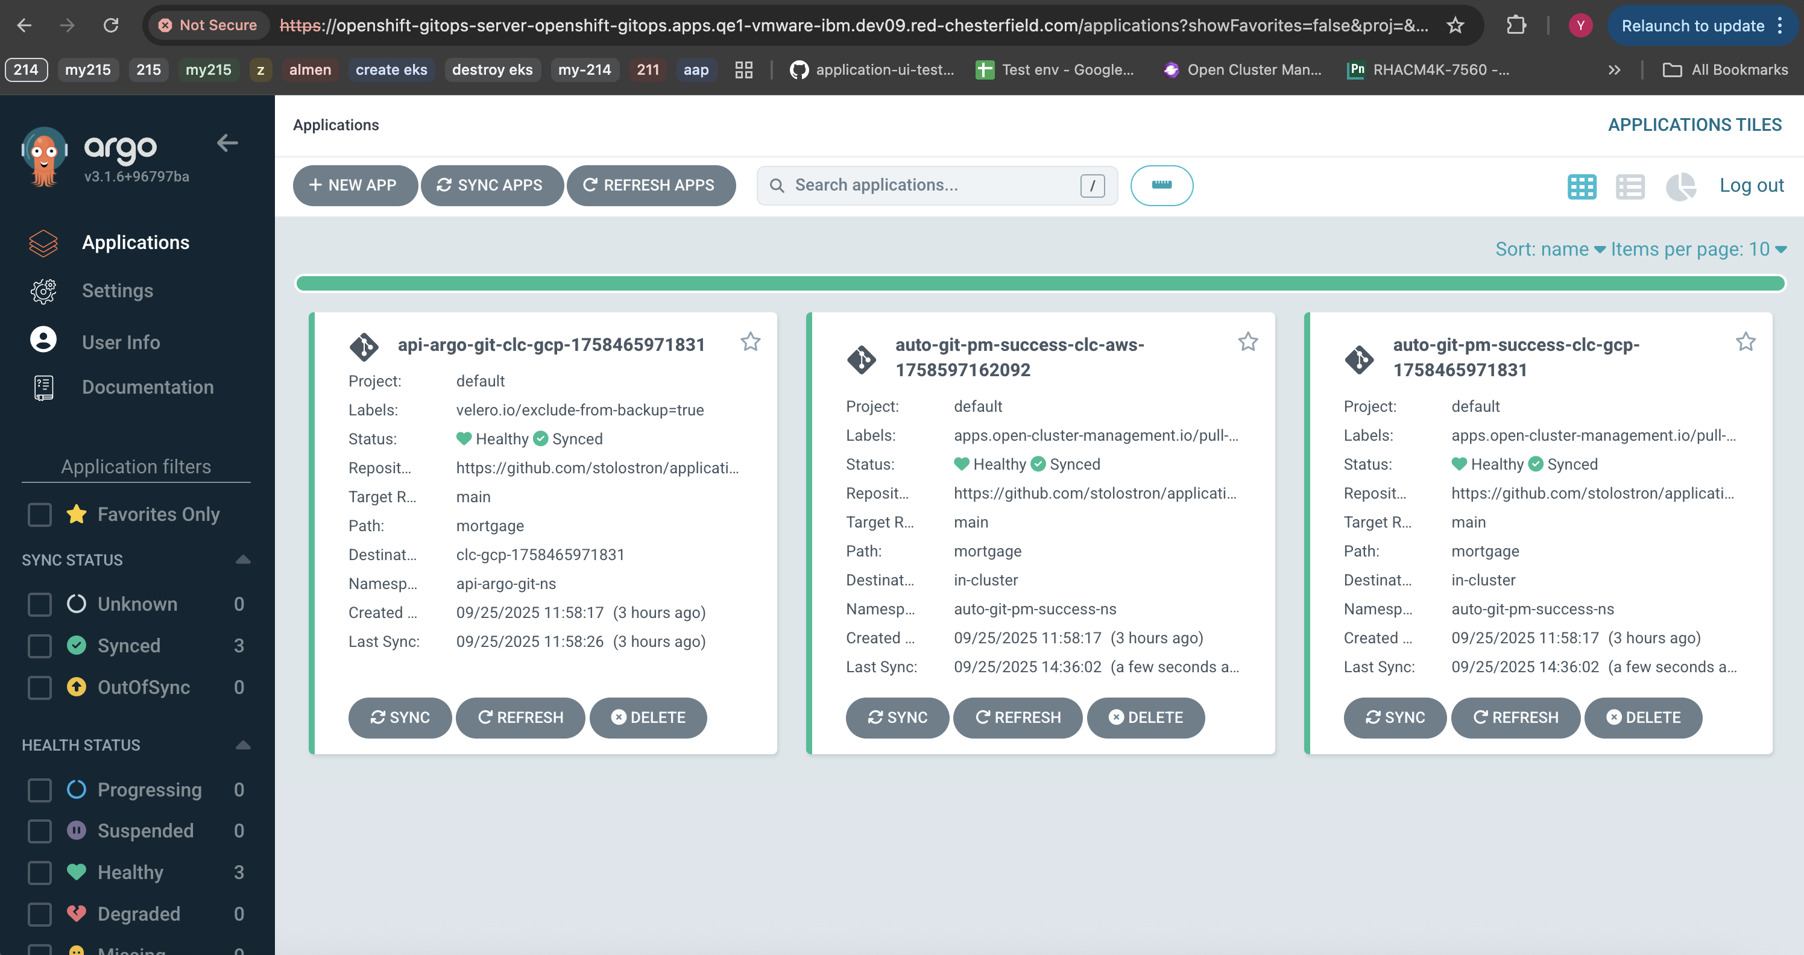Open the summary pie chart view
The height and width of the screenshot is (955, 1804).
click(x=1680, y=186)
